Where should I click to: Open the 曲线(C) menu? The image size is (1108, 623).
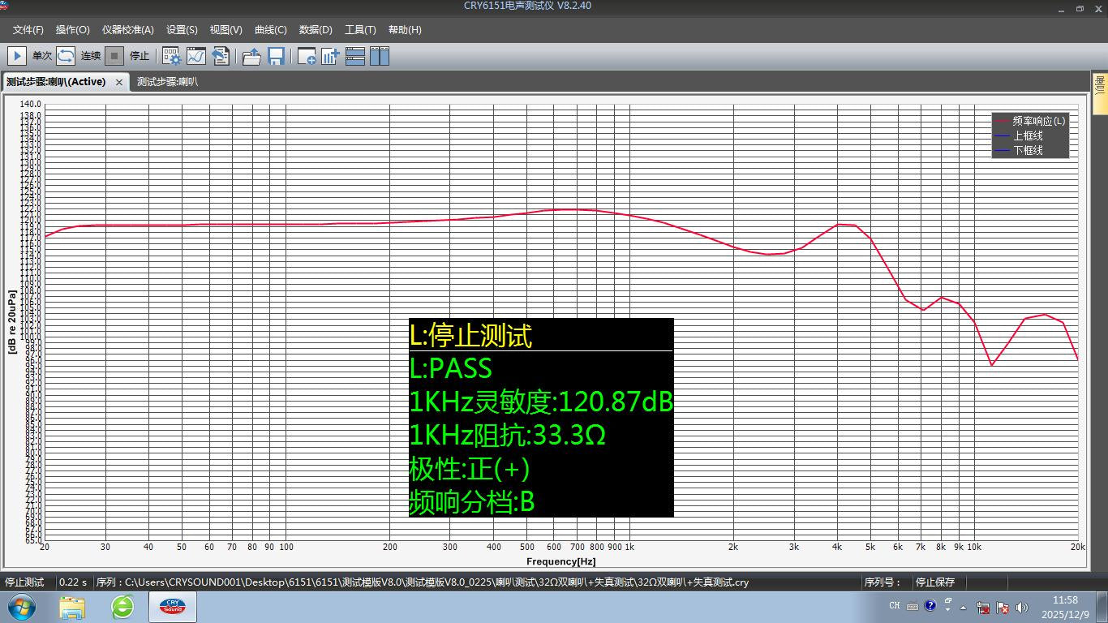[x=270, y=29]
